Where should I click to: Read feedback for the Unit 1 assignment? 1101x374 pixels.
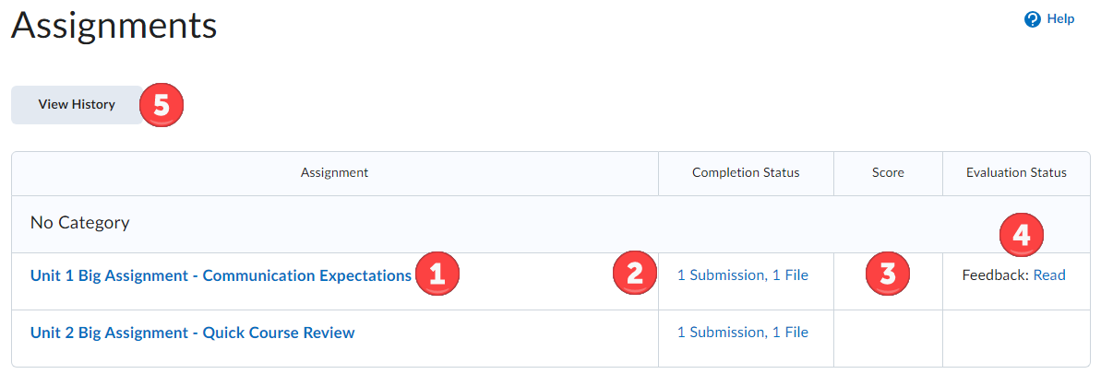point(1048,275)
